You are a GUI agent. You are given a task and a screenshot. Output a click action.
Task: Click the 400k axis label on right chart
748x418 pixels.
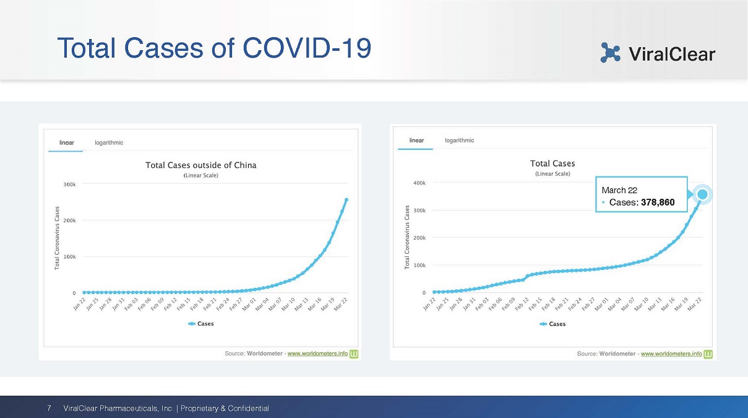point(419,183)
